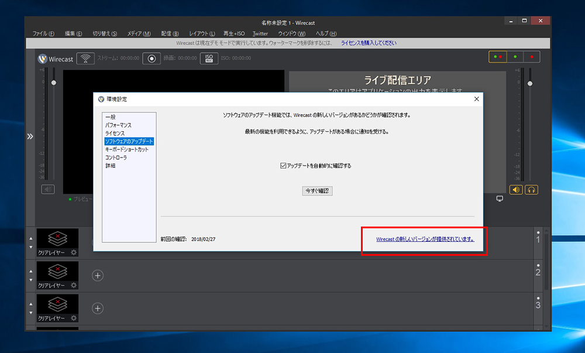The width and height of the screenshot is (585, 353).
Task: Open the レイアウト menu
Action: point(202,33)
